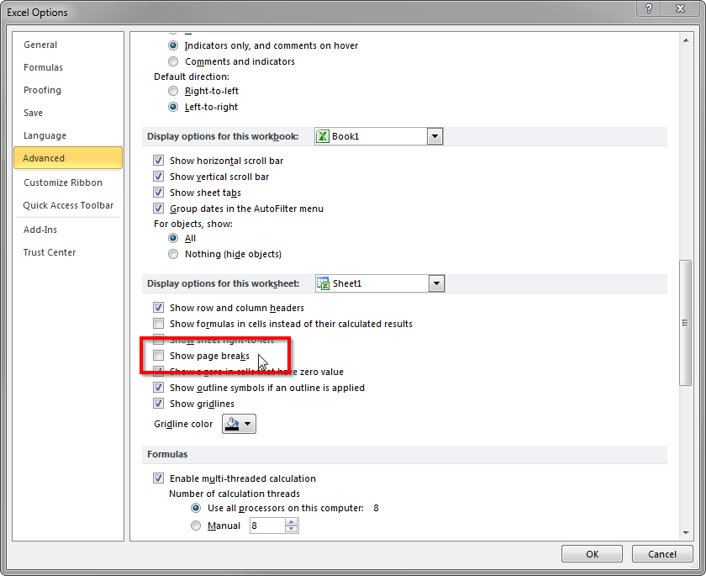Click the Gridline color paint bucket icon

tap(232, 424)
